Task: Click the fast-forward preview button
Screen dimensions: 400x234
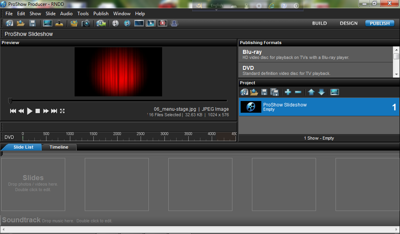Action: pos(46,111)
